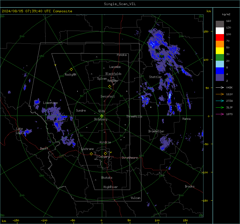Click the legend value 100
This screenshot has height=224, width=240.
pyautogui.click(x=229, y=34)
